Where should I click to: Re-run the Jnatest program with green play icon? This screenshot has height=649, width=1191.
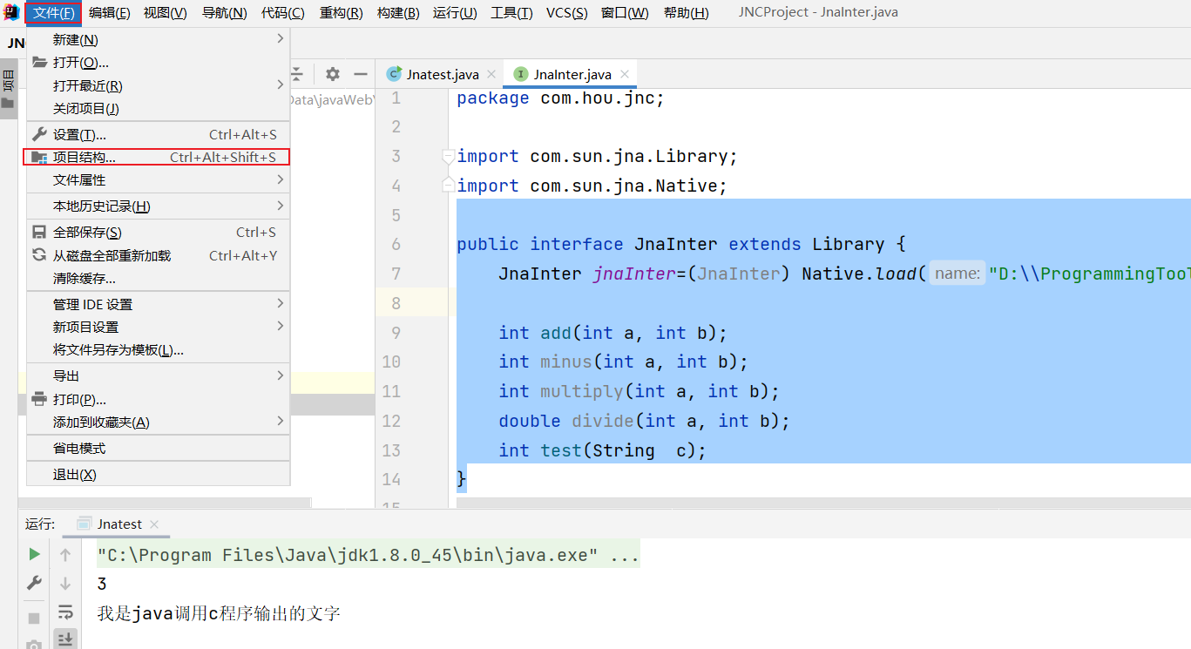pos(34,554)
